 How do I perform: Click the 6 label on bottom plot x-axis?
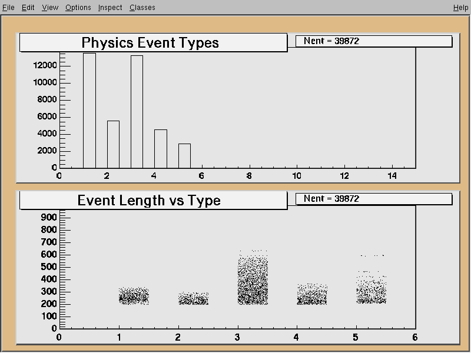[415, 337]
